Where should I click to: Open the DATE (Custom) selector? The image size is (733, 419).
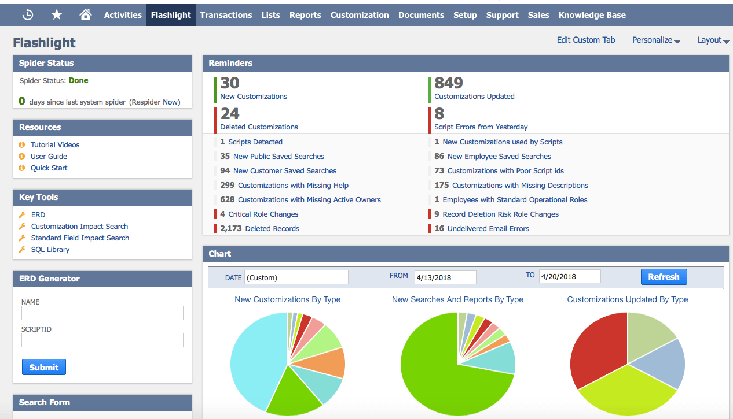point(296,277)
